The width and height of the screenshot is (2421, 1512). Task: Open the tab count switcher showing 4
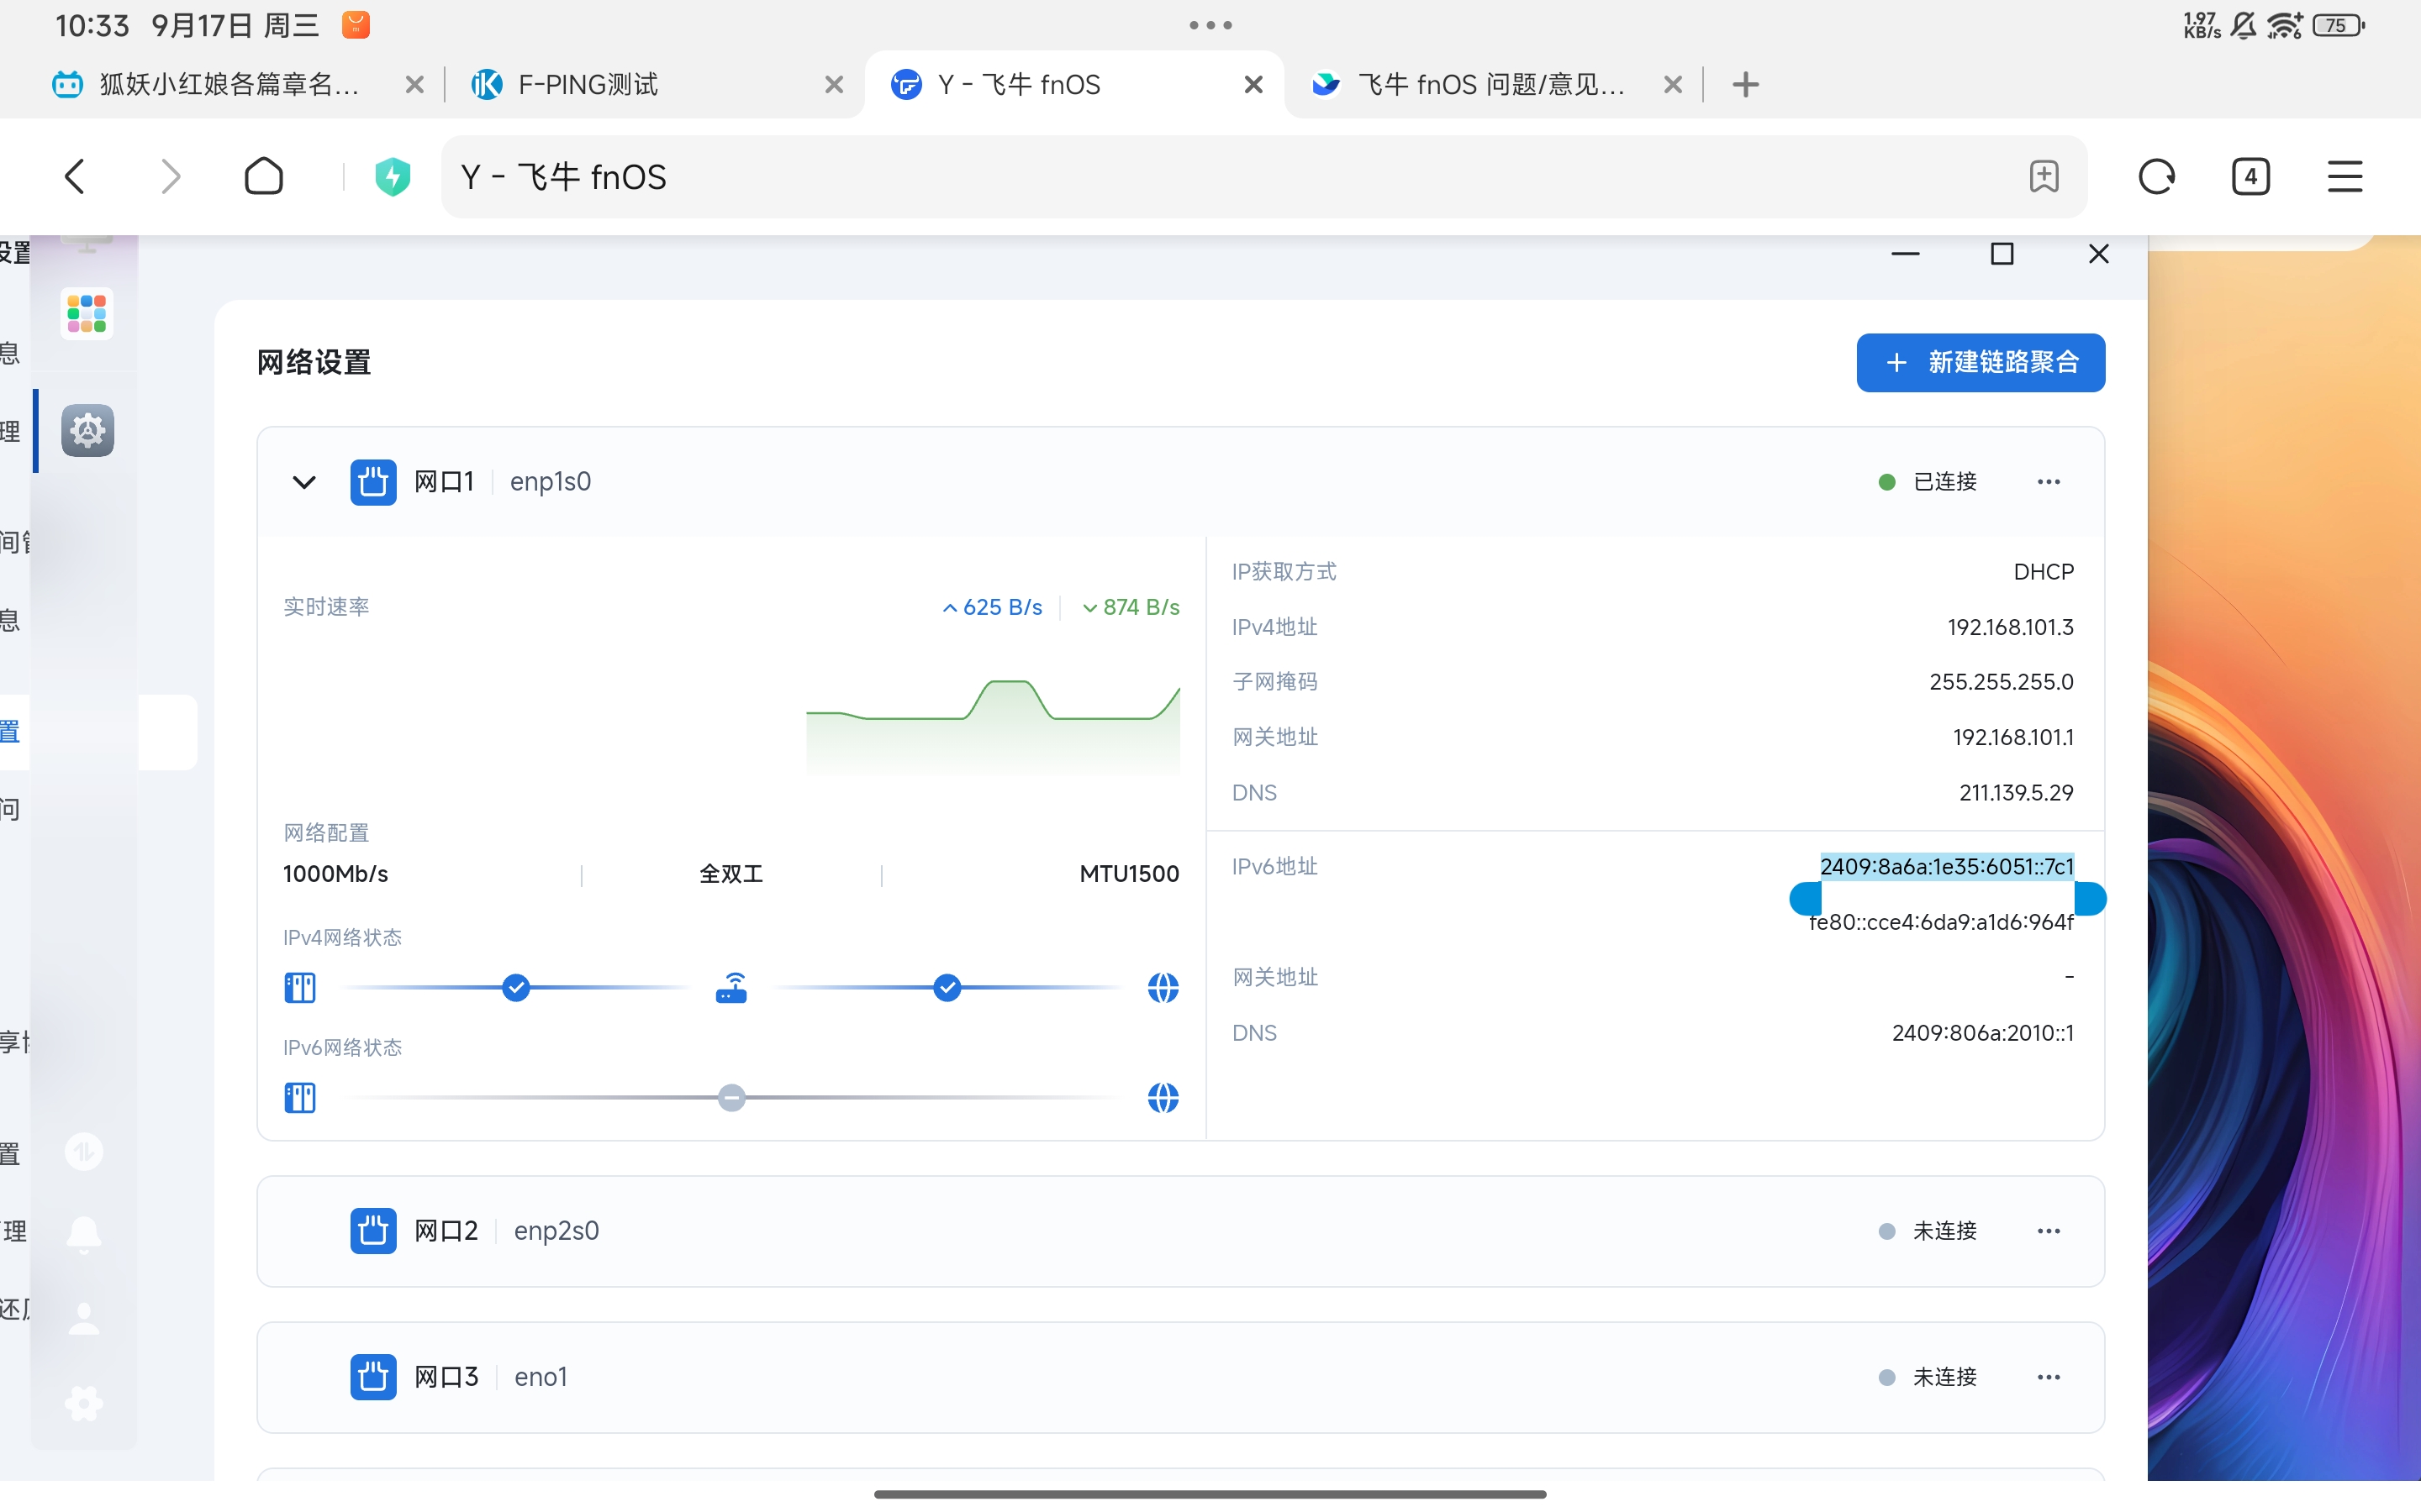2250,177
